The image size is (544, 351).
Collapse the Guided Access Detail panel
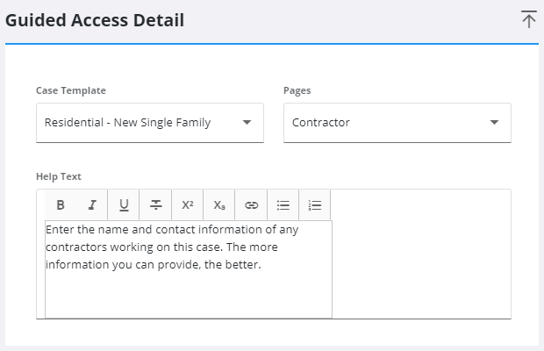(528, 19)
